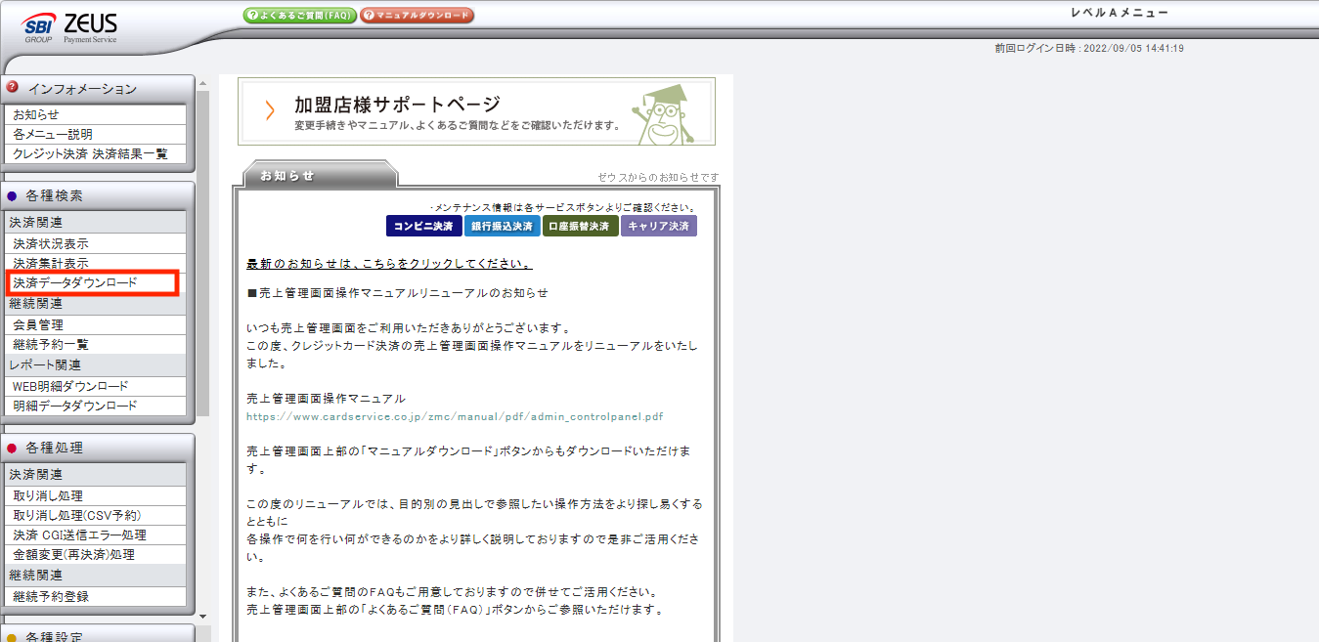Click red dot icon beside 各種処理
The width and height of the screenshot is (1319, 642).
click(12, 449)
